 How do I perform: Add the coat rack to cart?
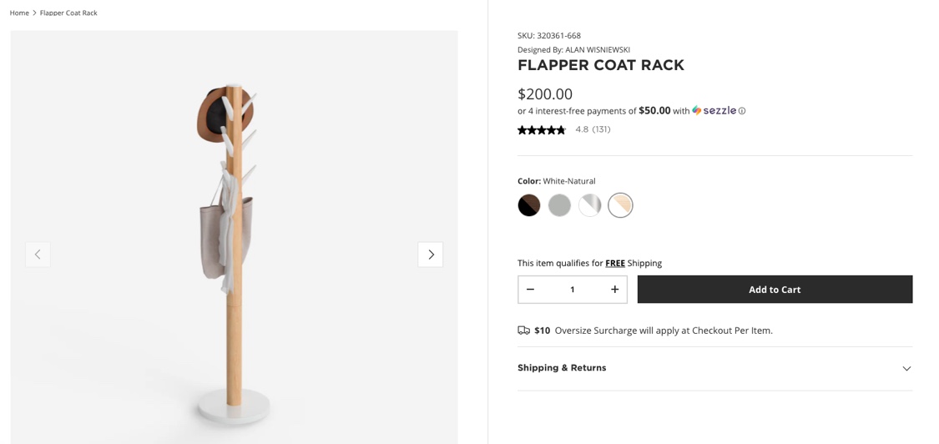click(775, 290)
